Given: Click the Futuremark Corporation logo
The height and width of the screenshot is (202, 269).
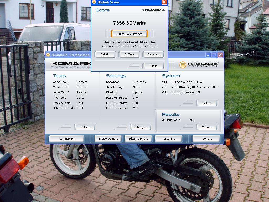Looking at the screenshot, I should pyautogui.click(x=199, y=65).
